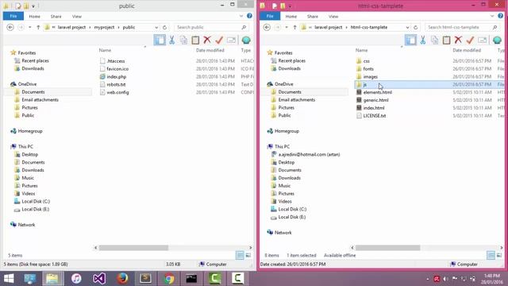
Task: Open Home tab in public window
Action: (x=35, y=16)
